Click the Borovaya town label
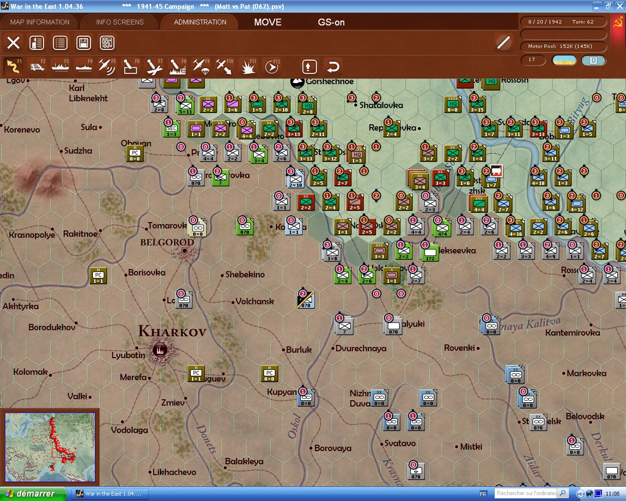 pyautogui.click(x=333, y=448)
